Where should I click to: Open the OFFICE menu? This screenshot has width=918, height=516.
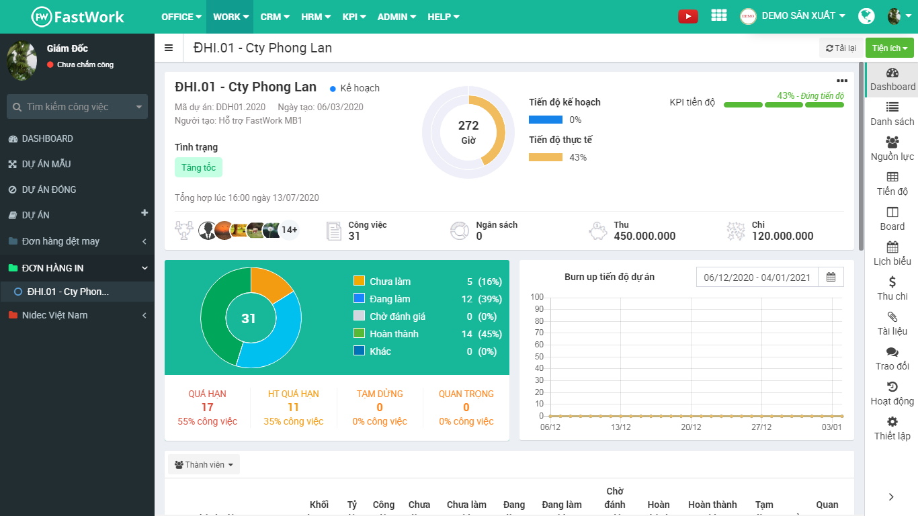point(181,17)
